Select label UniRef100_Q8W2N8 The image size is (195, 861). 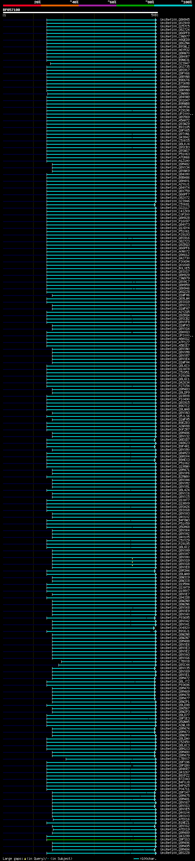(x=175, y=635)
